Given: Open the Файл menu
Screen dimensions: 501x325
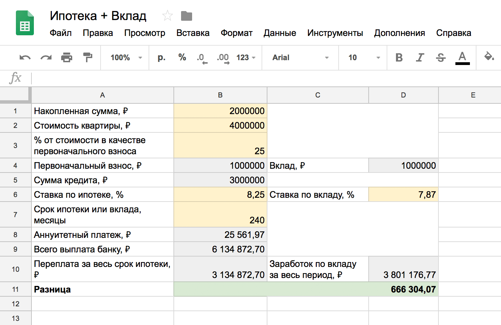Looking at the screenshot, I should pyautogui.click(x=61, y=33).
